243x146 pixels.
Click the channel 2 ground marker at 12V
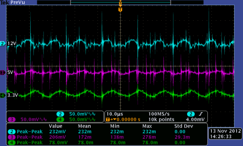point(3,44)
